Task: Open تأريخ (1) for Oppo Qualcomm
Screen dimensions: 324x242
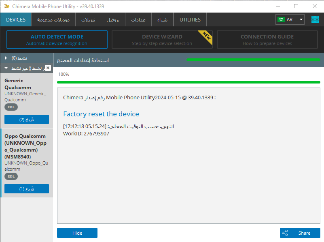Action: [x=27, y=189]
